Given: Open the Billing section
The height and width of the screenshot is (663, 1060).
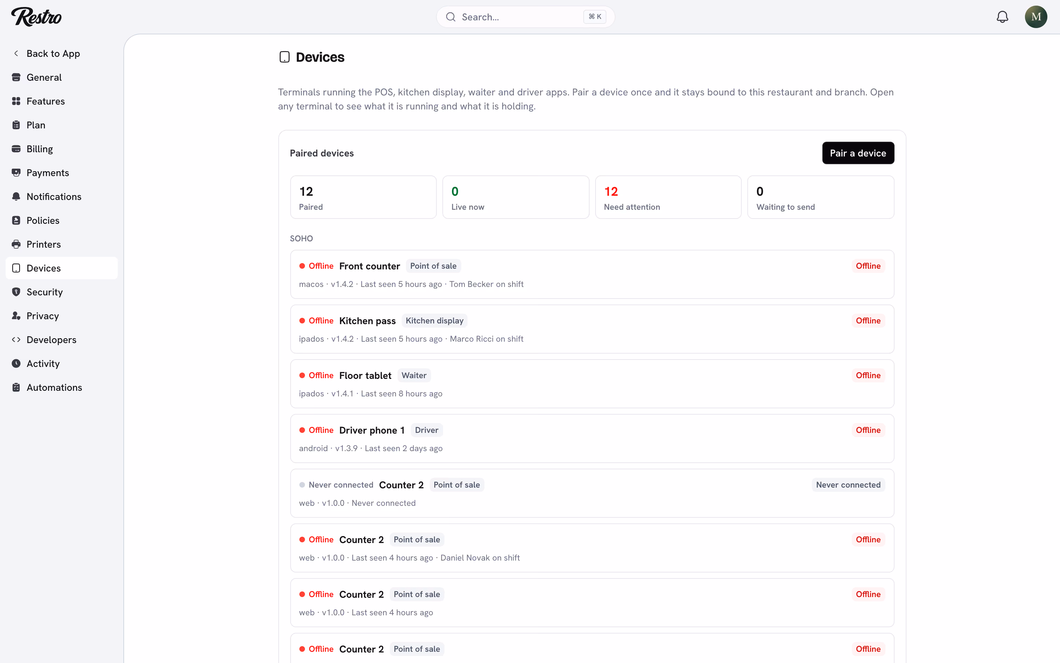Looking at the screenshot, I should [62, 149].
